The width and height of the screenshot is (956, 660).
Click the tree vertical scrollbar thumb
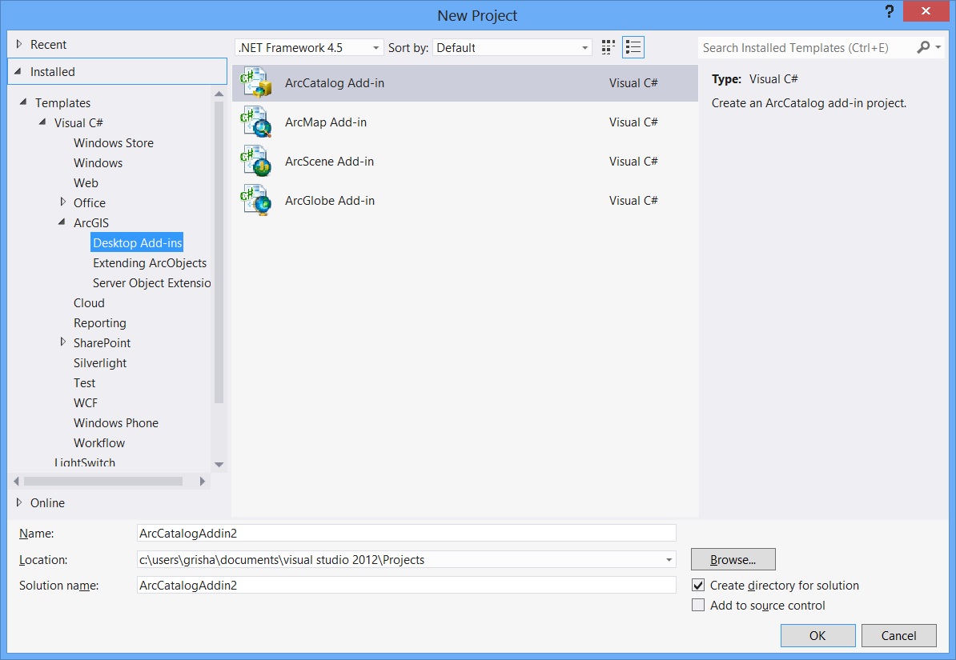pos(219,252)
